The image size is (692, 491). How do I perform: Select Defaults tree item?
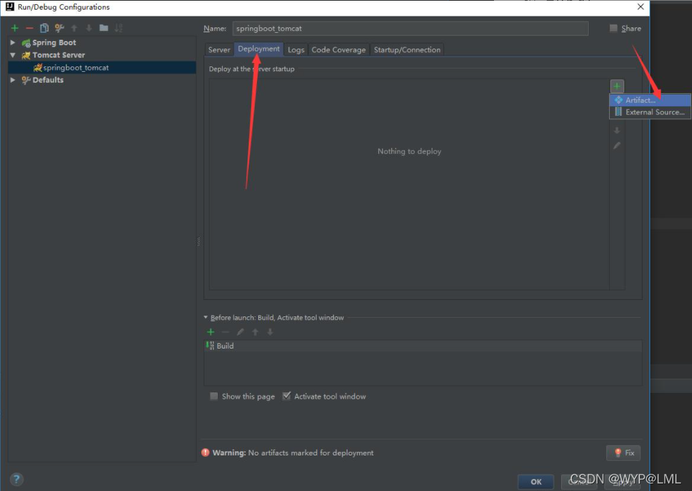48,80
